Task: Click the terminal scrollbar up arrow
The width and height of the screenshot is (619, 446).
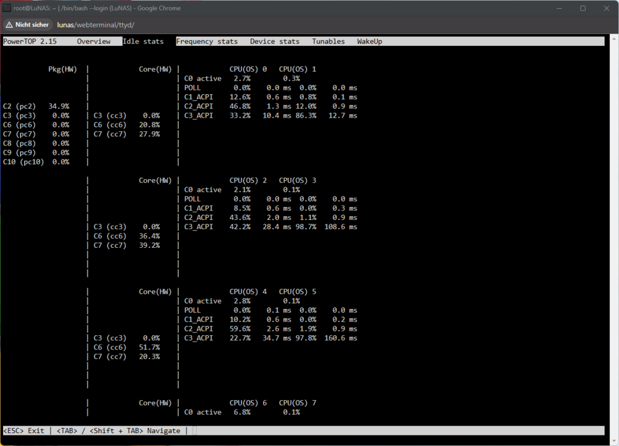Action: [614, 38]
